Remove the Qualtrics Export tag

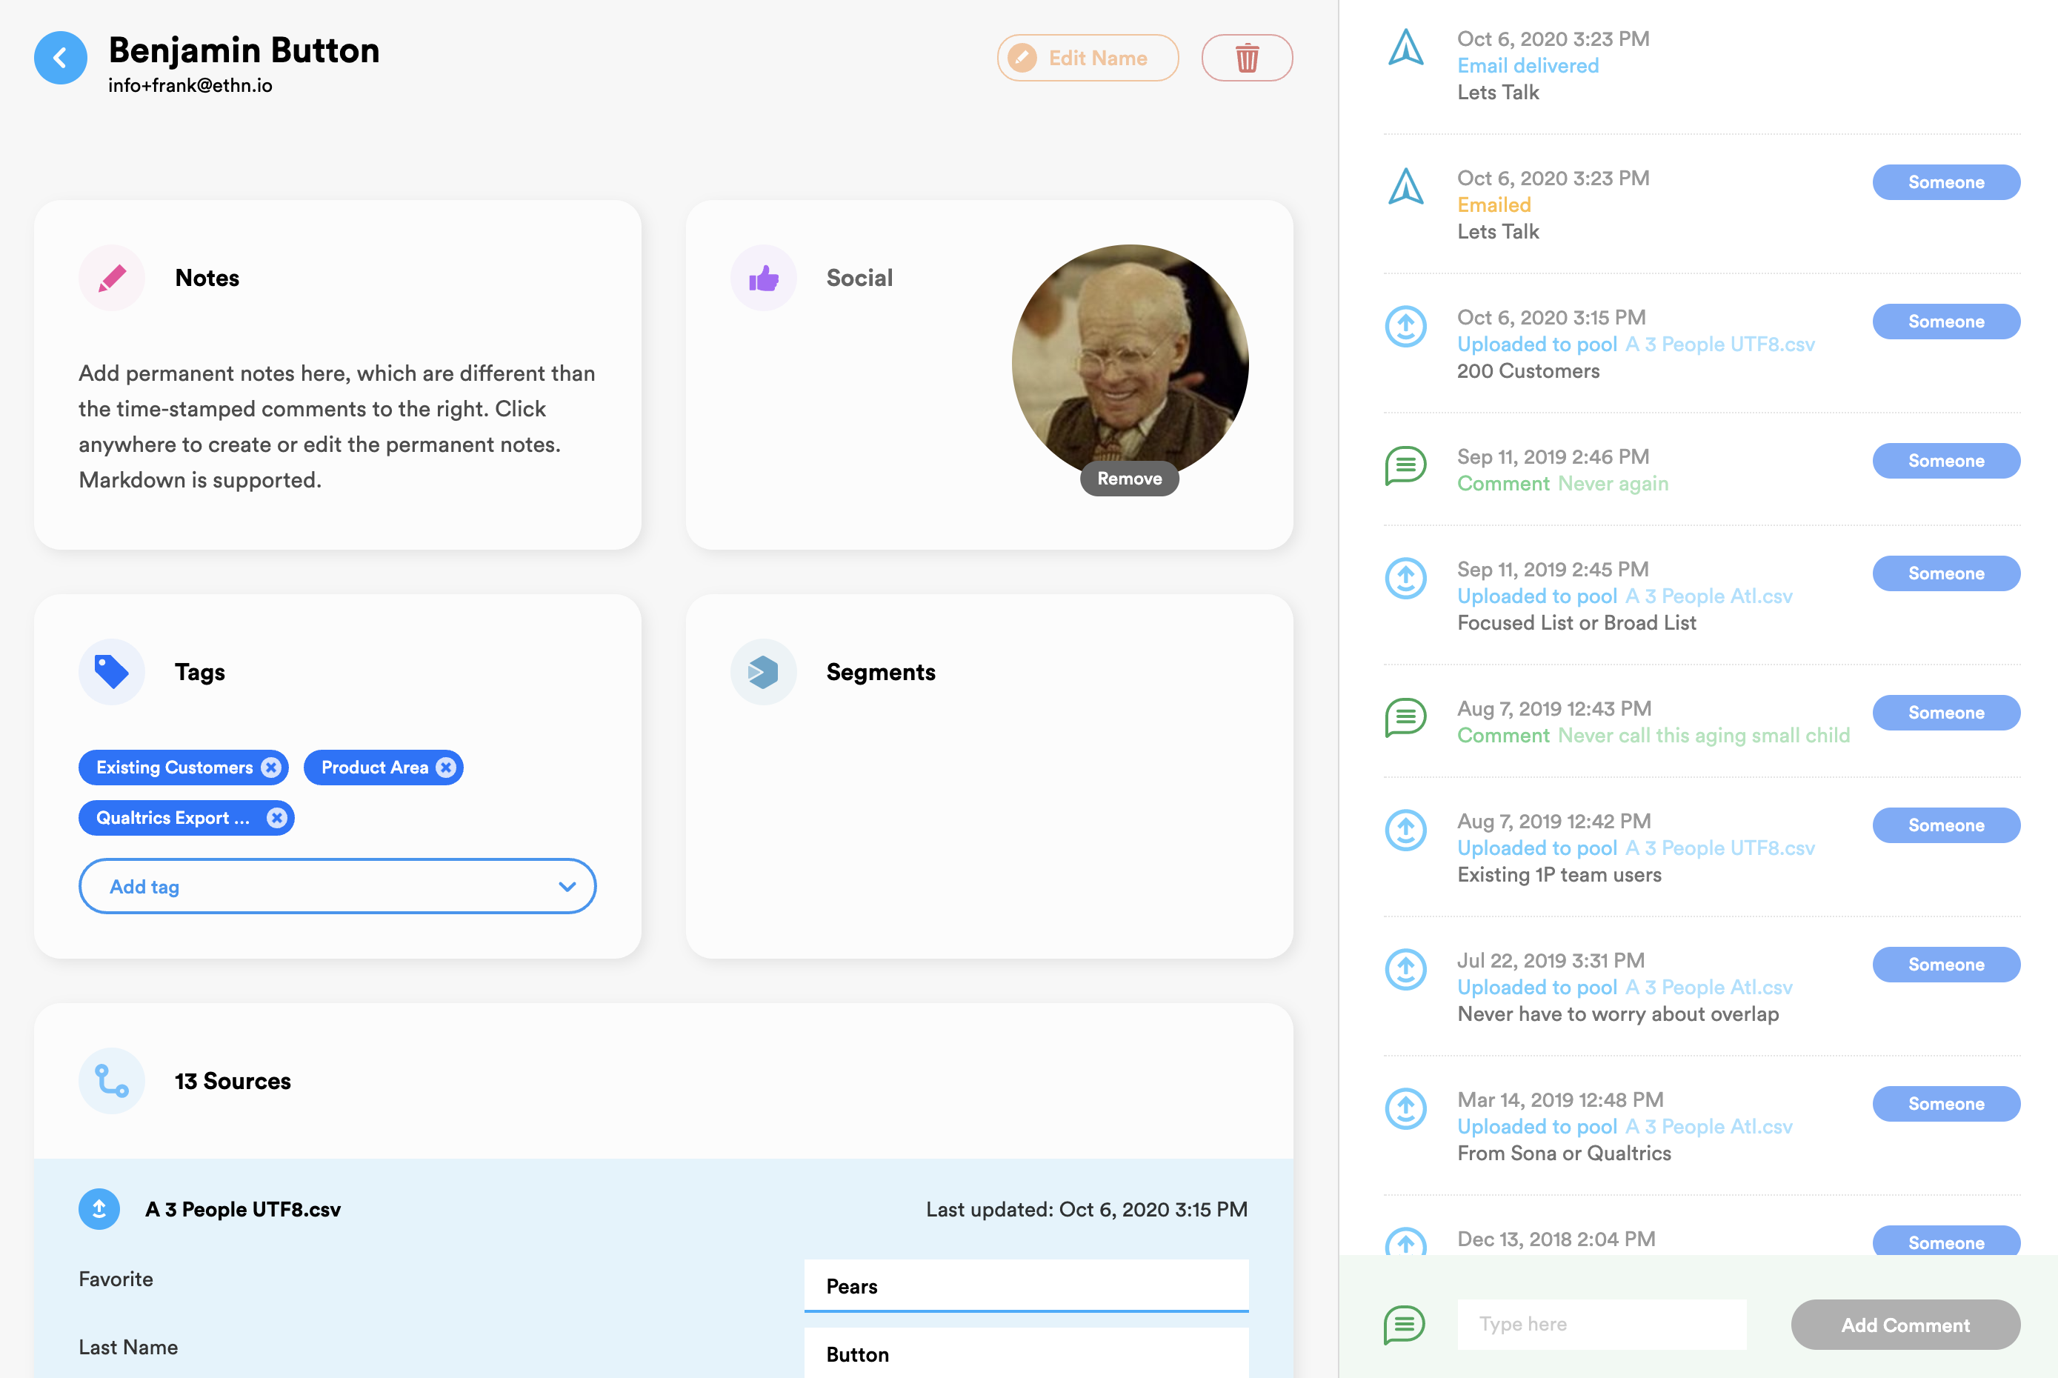point(277,818)
